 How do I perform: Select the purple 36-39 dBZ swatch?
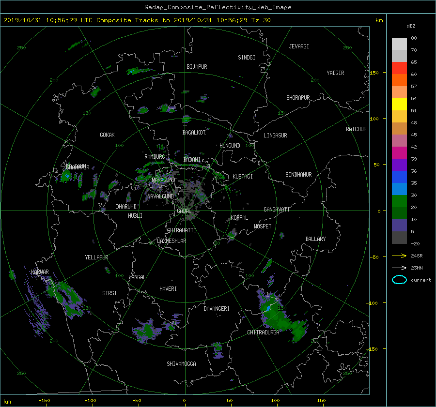(x=399, y=165)
